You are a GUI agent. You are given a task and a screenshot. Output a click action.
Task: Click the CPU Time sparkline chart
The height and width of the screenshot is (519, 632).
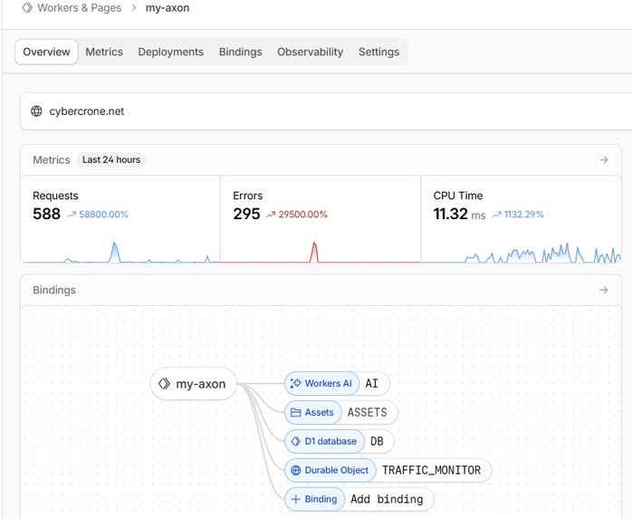point(522,253)
